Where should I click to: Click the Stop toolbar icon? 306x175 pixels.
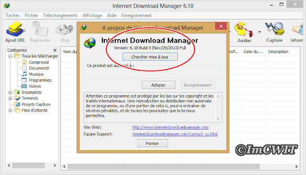[65, 32]
